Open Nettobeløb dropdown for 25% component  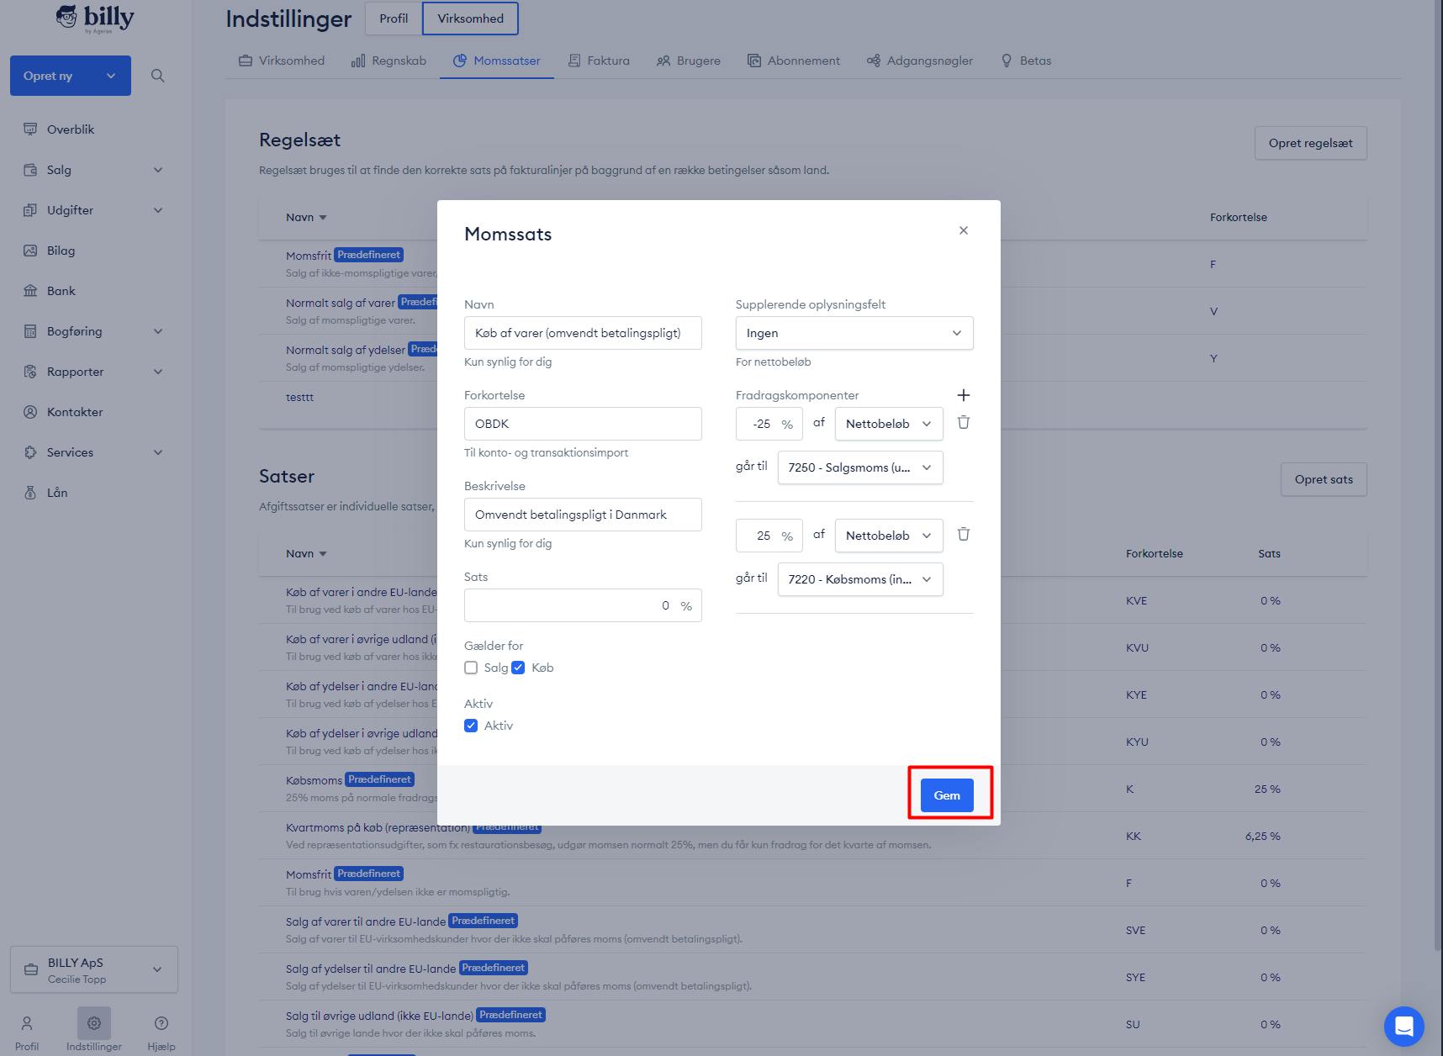pyautogui.click(x=889, y=536)
